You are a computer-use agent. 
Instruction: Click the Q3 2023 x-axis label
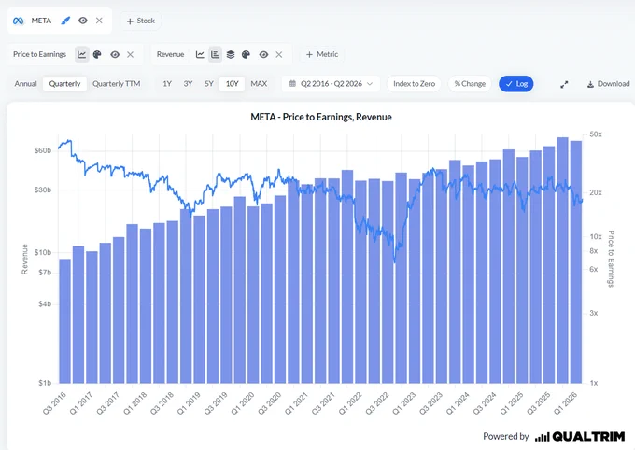tap(430, 403)
